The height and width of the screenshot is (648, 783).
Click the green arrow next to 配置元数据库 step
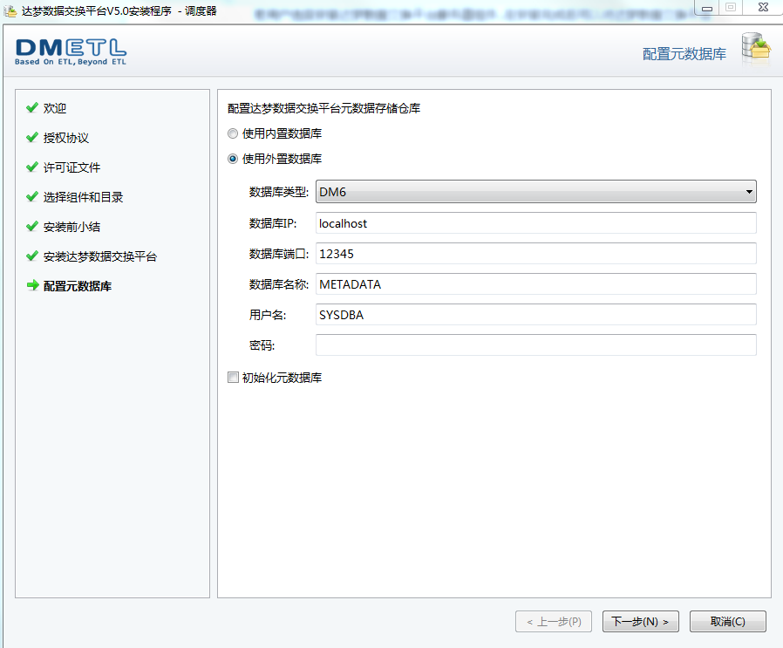32,285
